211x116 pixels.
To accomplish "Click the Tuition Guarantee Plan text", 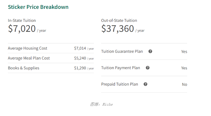I will (122, 51).
